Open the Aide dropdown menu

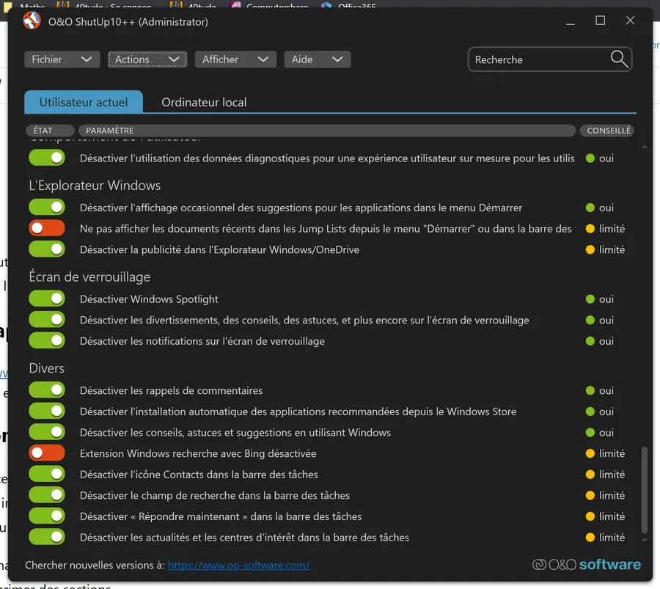[318, 59]
